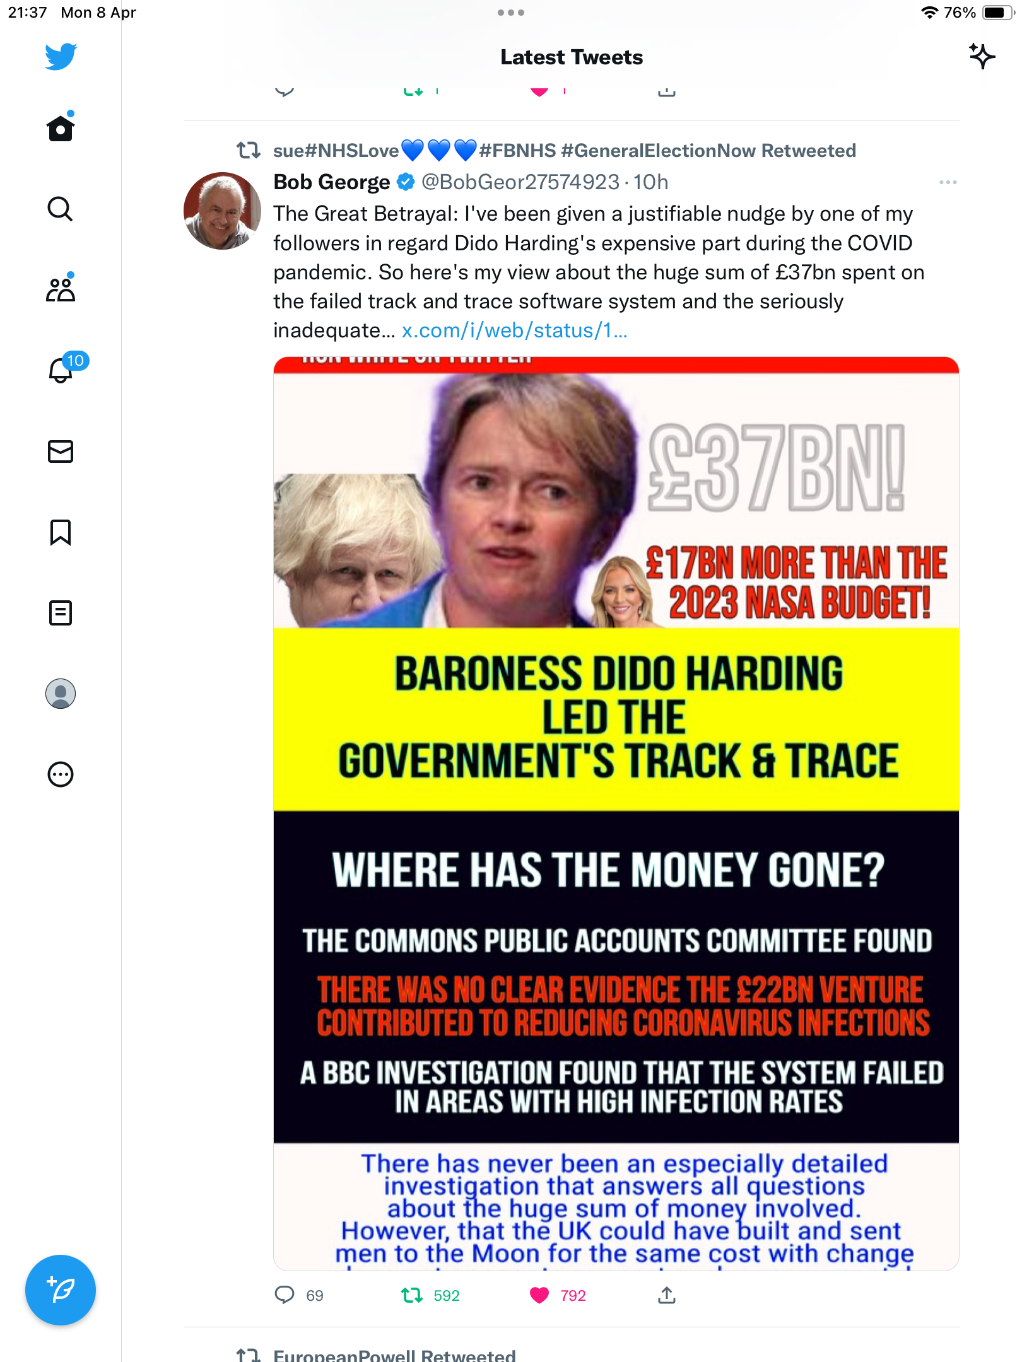Unlike Bob George's tweet with 792 likes

539,1295
